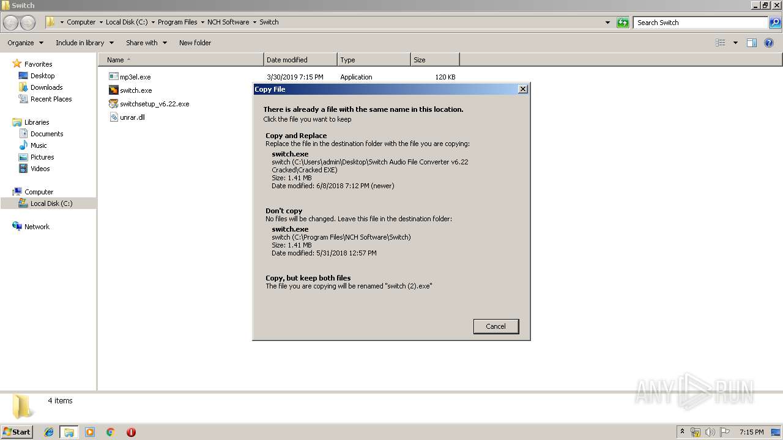The width and height of the screenshot is (783, 440).
Task: Click in the Search Switch field
Action: (x=701, y=23)
